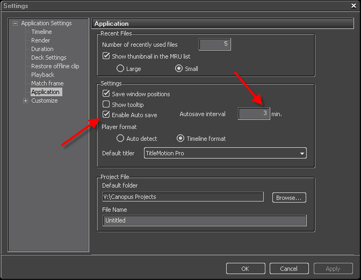Choose Small thumbnail size
The width and height of the screenshot is (361, 280).
click(179, 68)
